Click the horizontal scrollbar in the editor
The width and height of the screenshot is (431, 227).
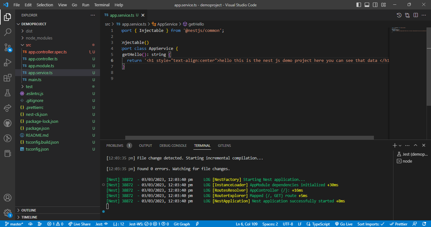(249, 138)
